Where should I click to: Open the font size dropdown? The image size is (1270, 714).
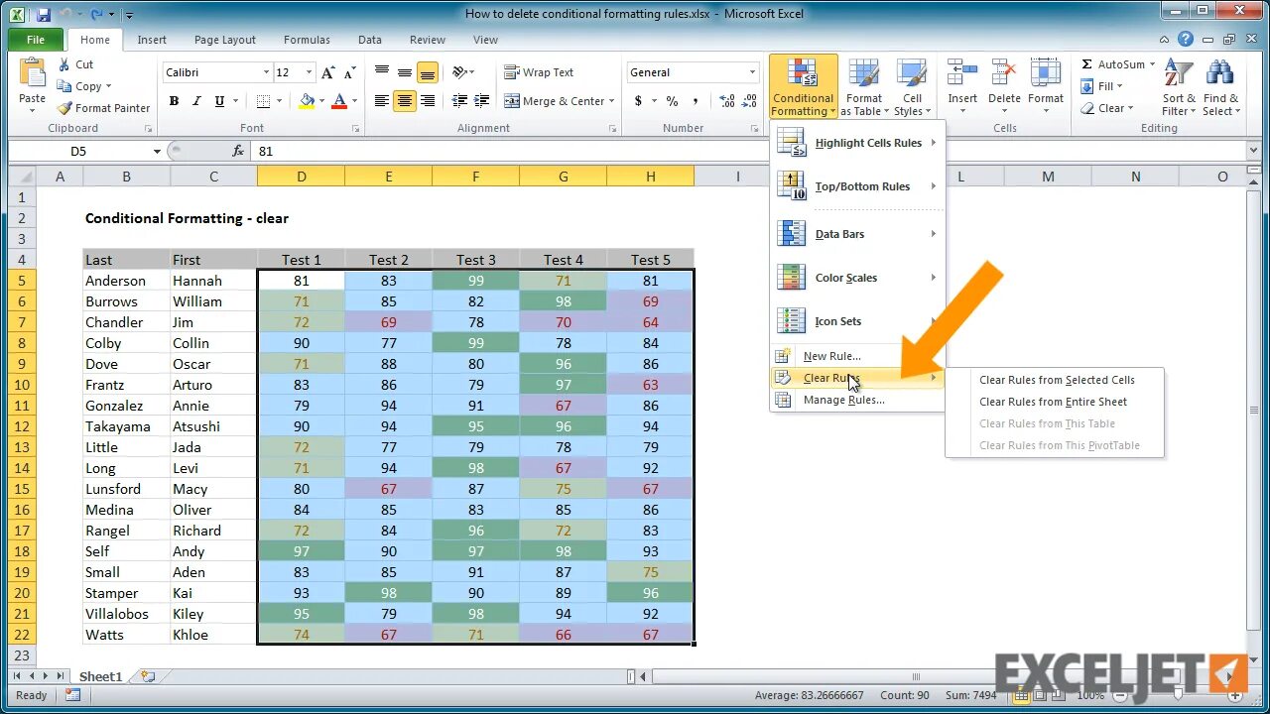coord(311,72)
